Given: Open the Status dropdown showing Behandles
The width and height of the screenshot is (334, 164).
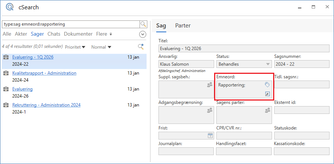Looking at the screenshot, I should tap(244, 64).
